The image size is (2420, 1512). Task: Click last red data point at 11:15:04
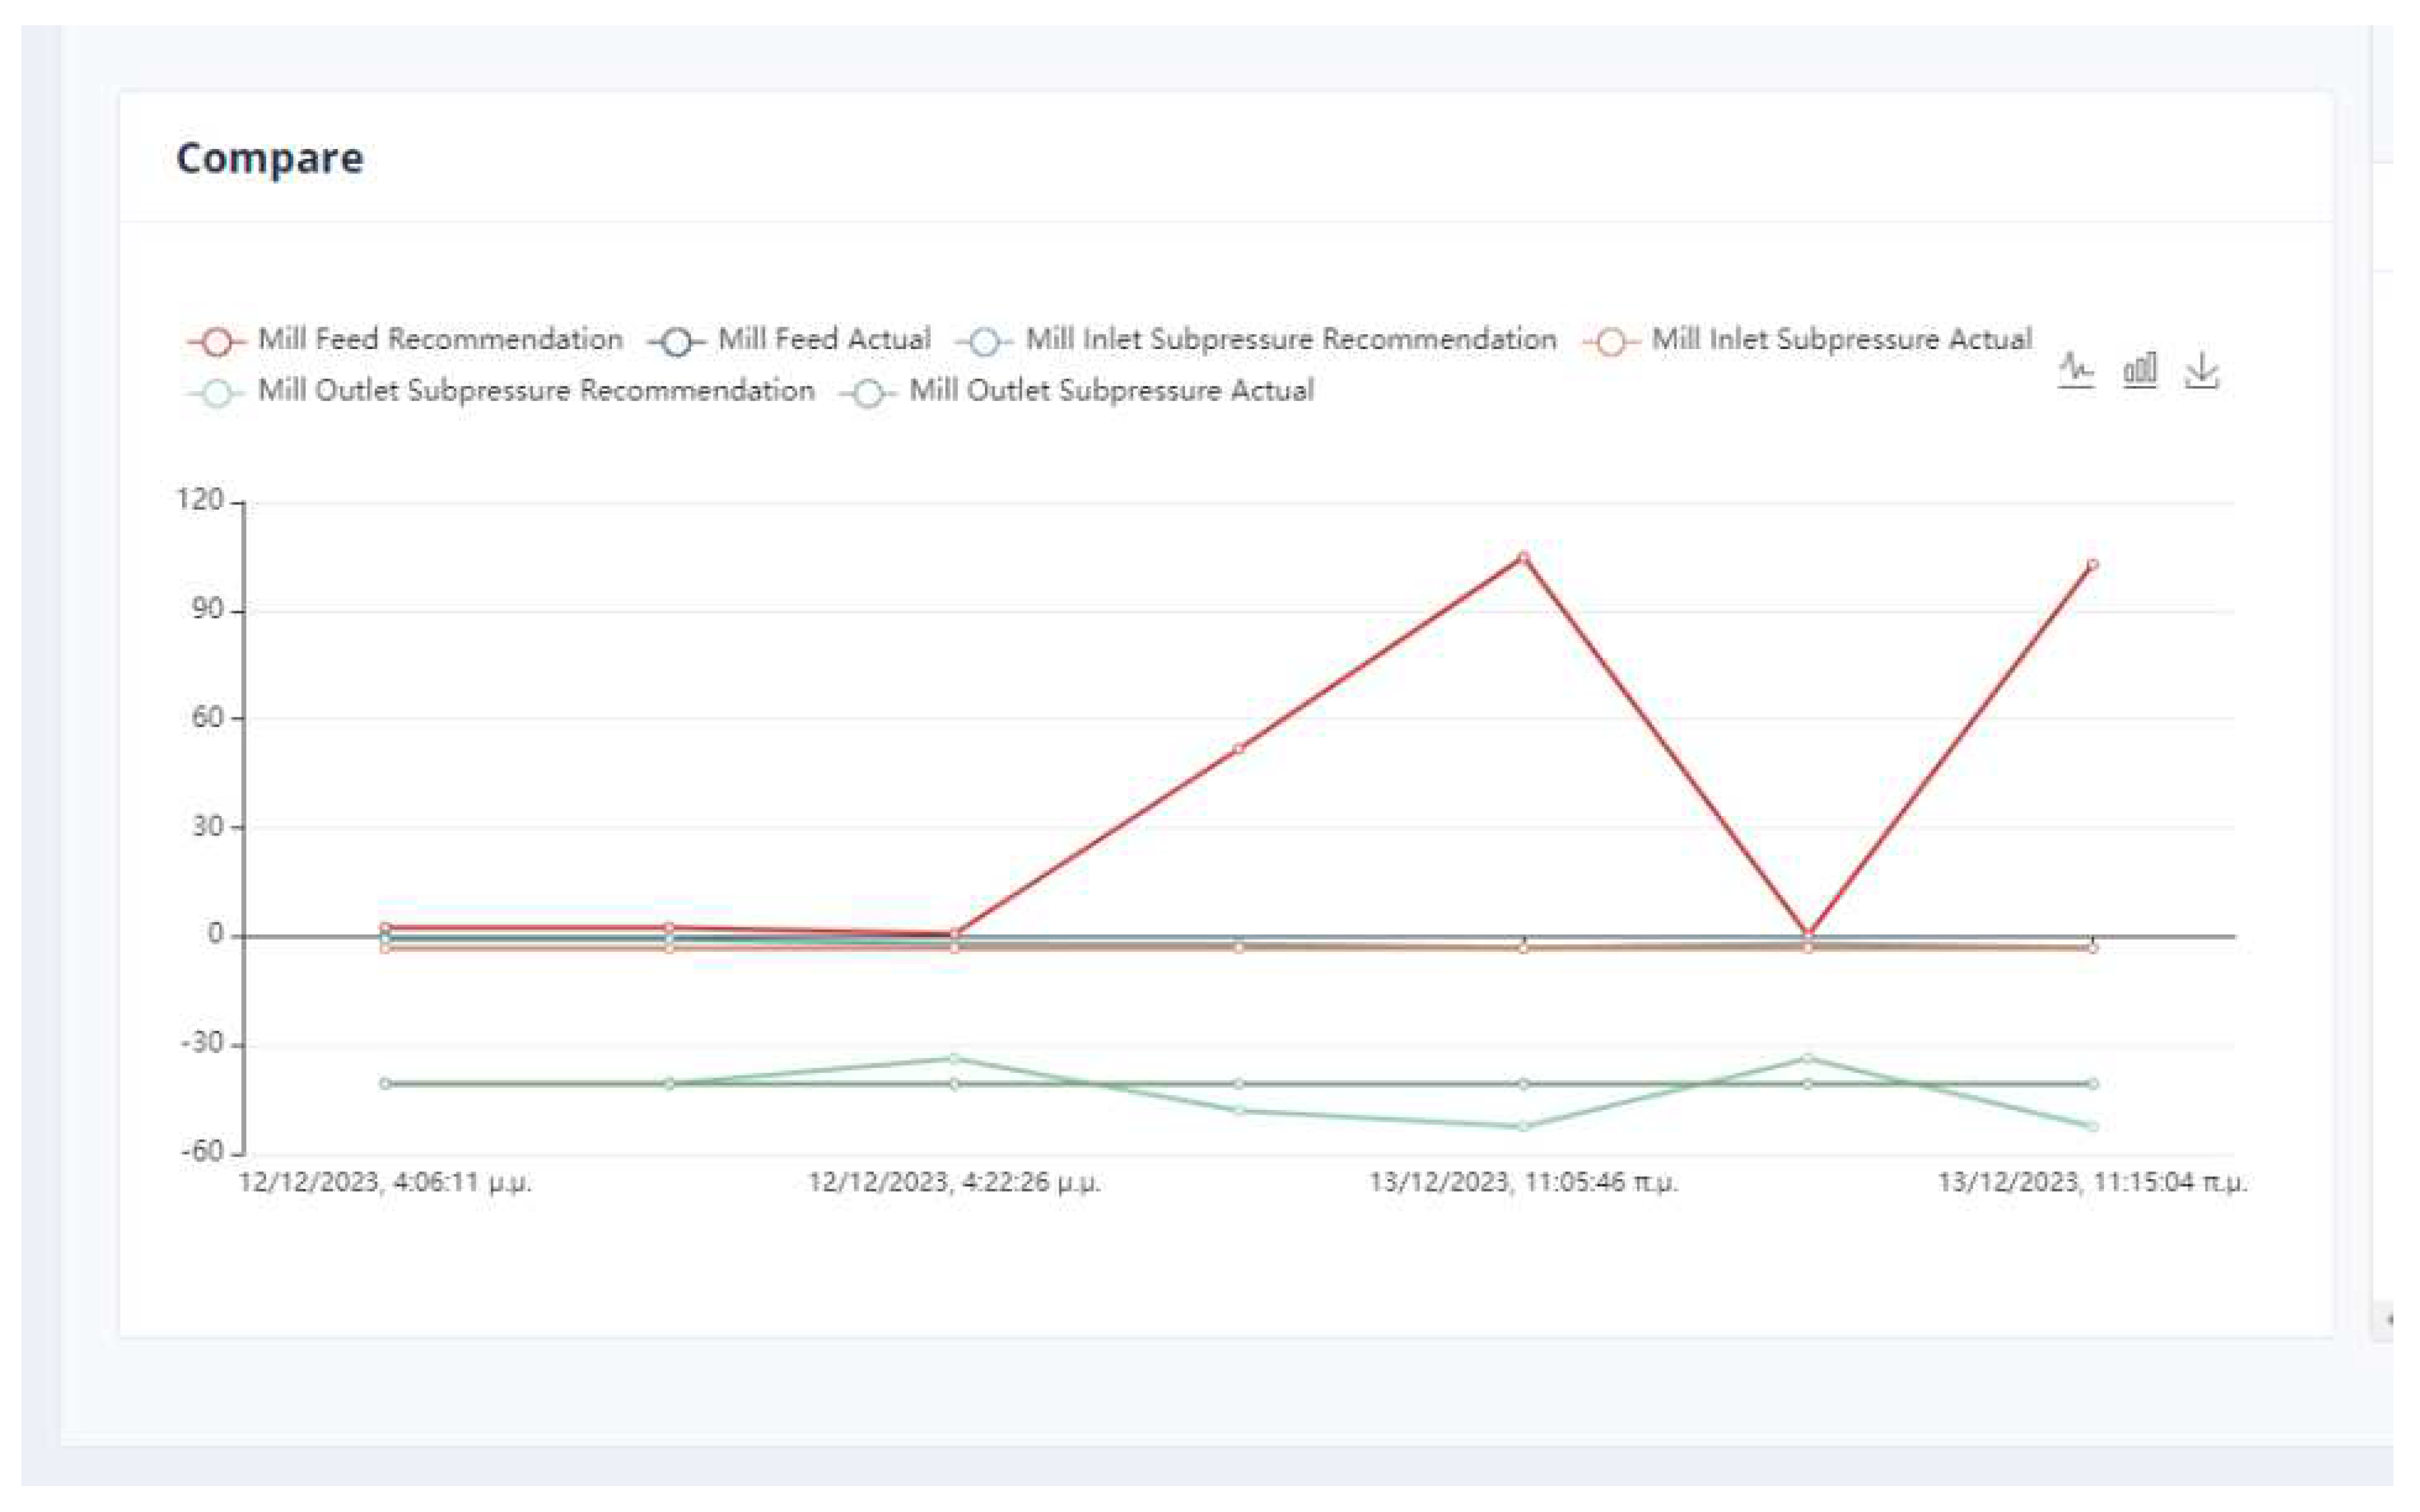tap(2092, 565)
